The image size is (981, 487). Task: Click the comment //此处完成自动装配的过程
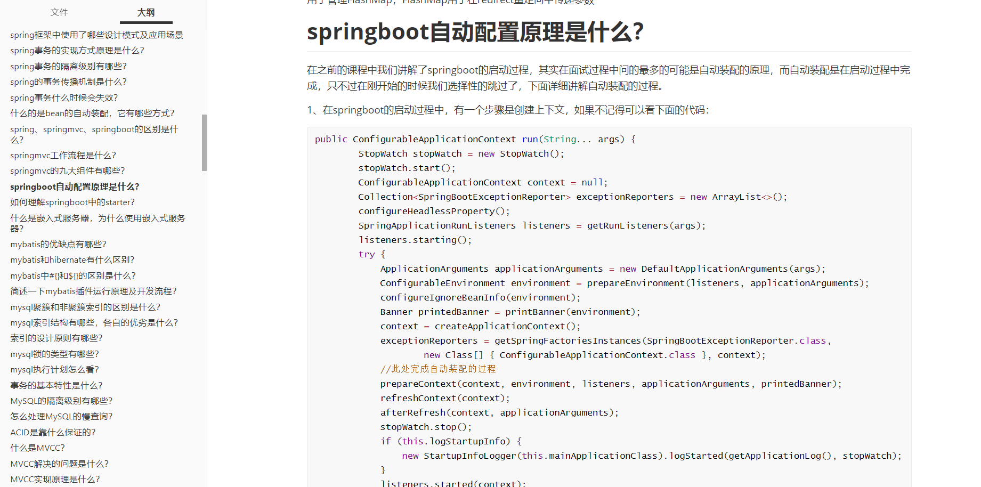click(x=438, y=369)
